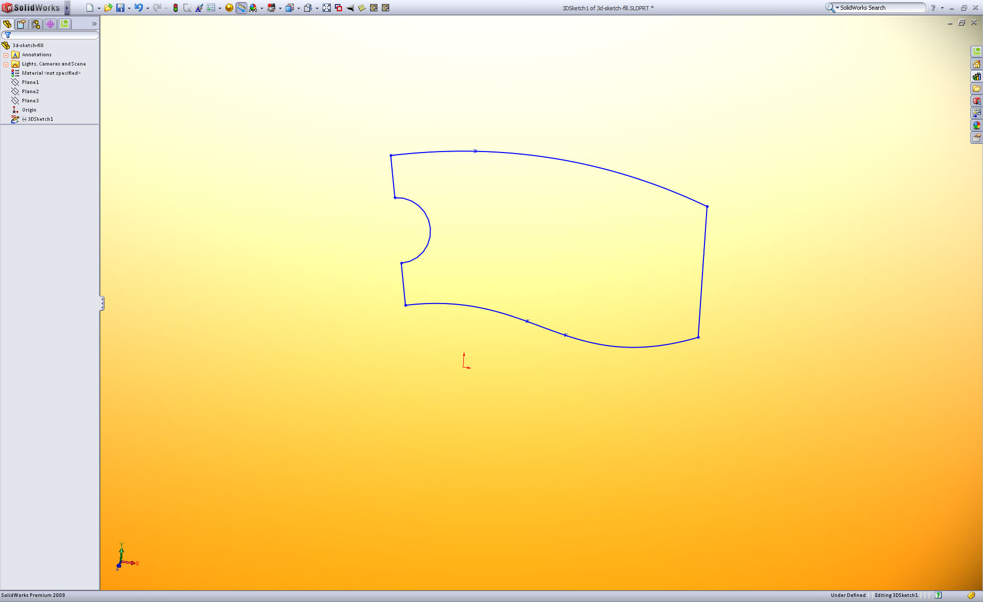Image resolution: width=983 pixels, height=602 pixels.
Task: Open the File Explorer folder pane icon
Action: (x=976, y=89)
